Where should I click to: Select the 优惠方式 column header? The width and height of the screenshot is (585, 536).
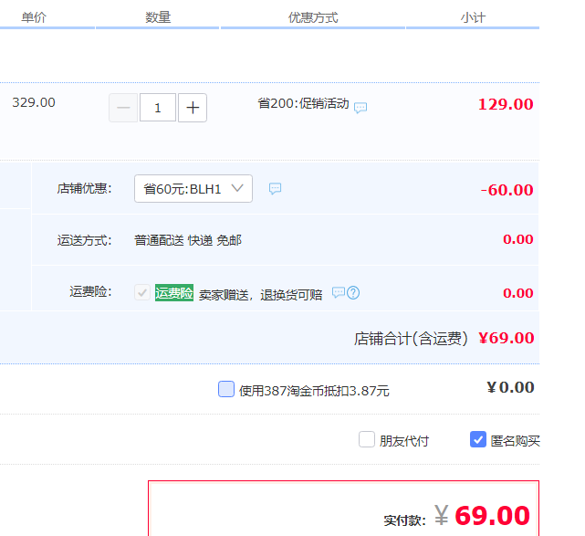[x=313, y=17]
